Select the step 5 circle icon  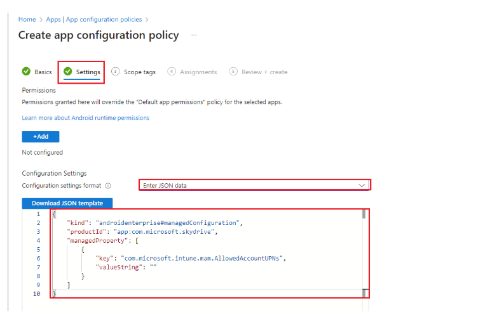pos(233,72)
